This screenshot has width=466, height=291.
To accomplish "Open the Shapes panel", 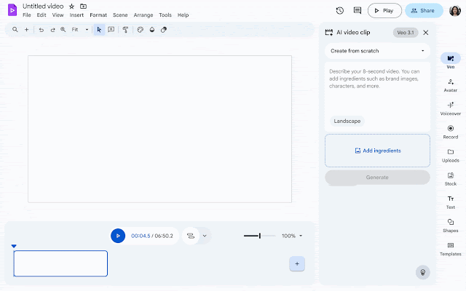I will [x=450, y=225].
